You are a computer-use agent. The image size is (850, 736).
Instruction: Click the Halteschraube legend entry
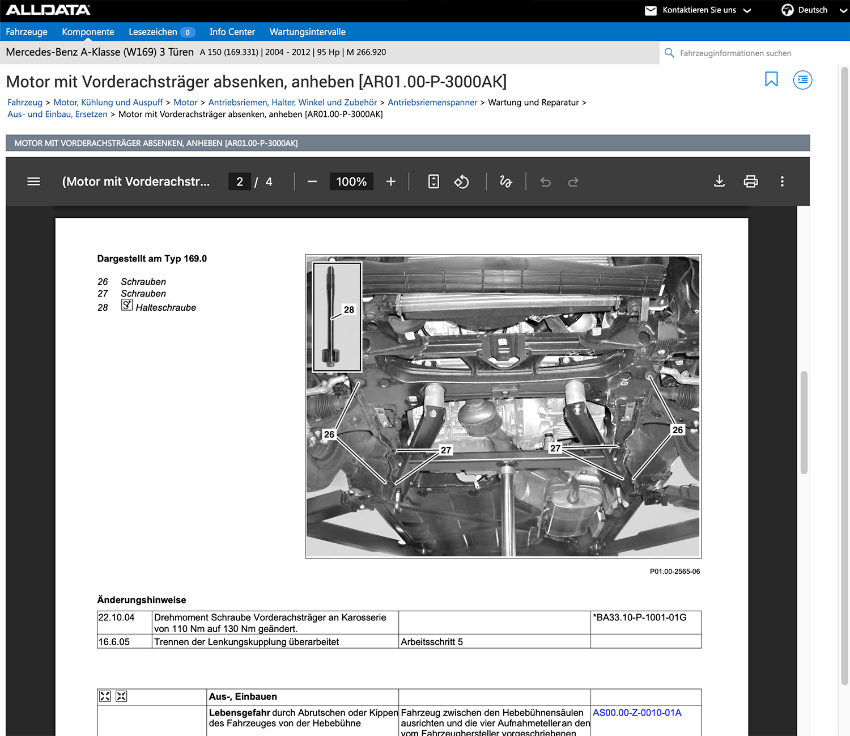pos(166,307)
